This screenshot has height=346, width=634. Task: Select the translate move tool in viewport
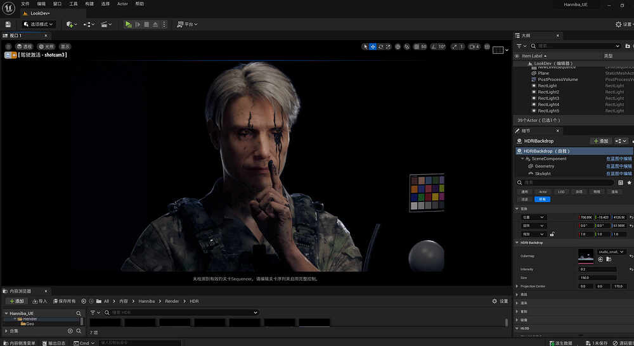tap(373, 46)
